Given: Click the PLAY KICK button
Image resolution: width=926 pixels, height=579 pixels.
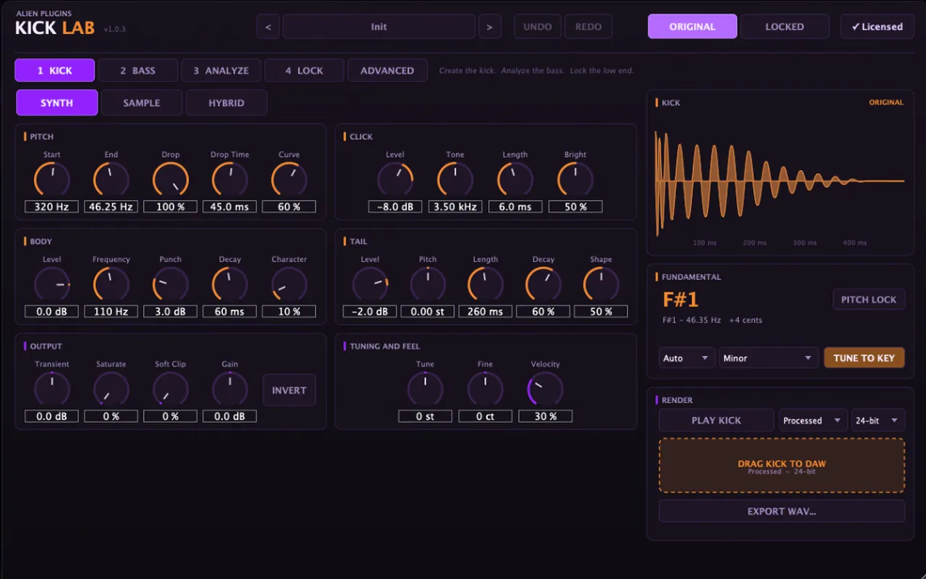Looking at the screenshot, I should click(716, 420).
